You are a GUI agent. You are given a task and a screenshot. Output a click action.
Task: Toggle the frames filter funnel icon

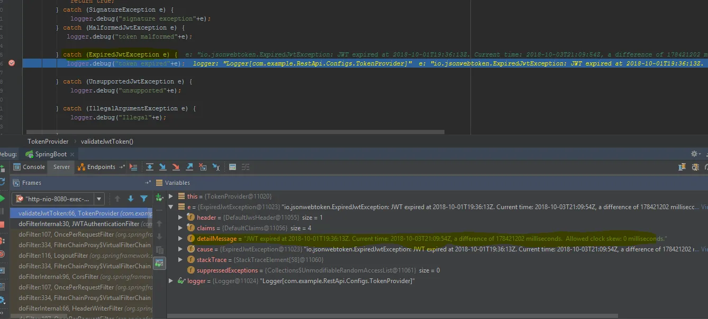tap(144, 199)
